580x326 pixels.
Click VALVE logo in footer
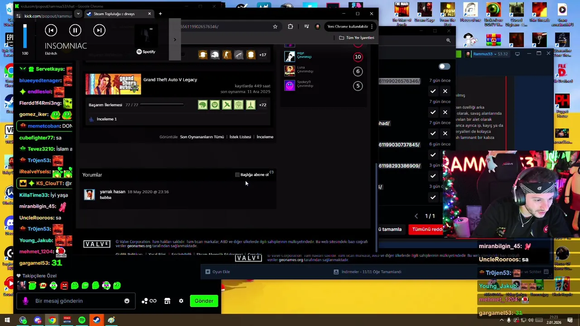(97, 244)
